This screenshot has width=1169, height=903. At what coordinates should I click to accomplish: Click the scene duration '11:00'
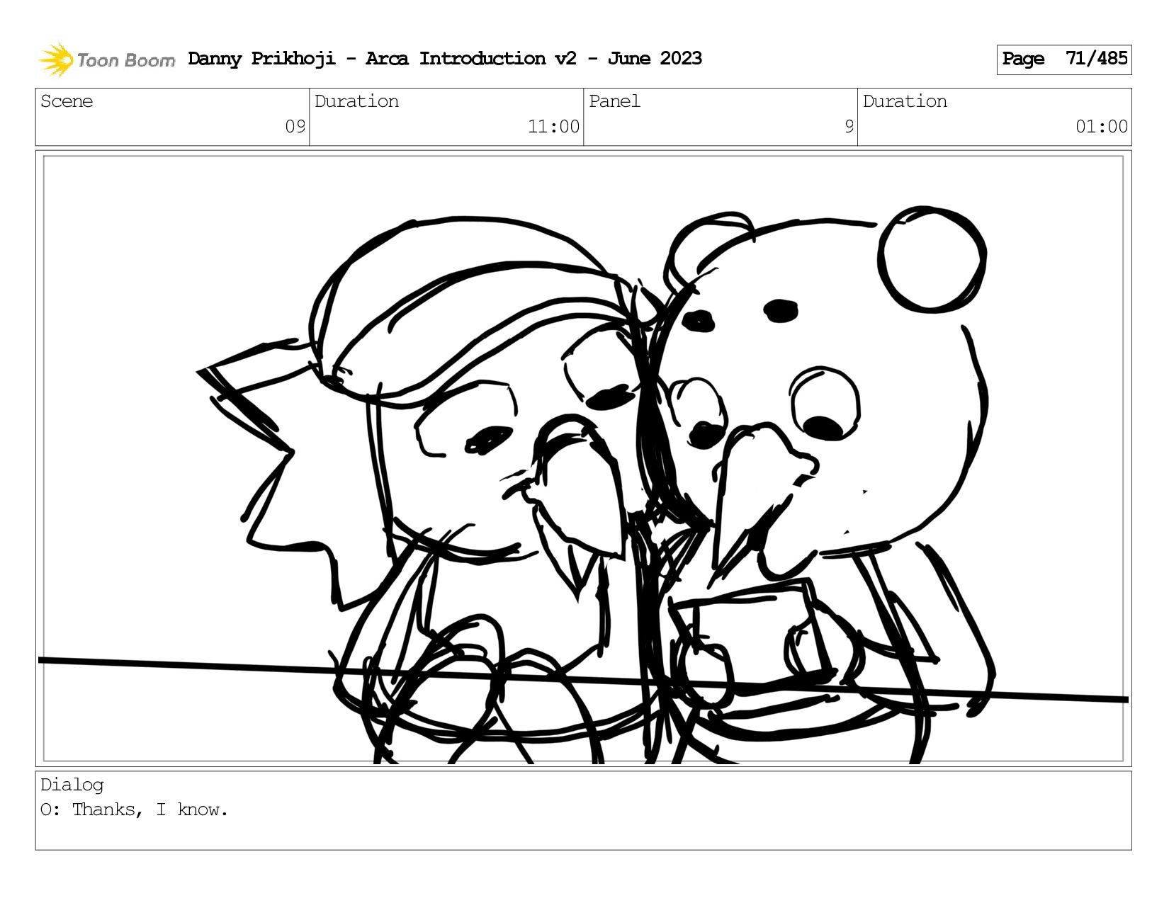click(553, 127)
